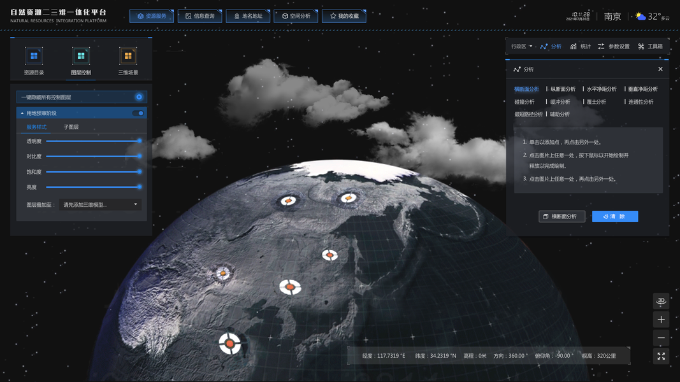Viewport: 680px width, 382px height.
Task: Click the 纬度 34.2319 °N readout
Action: point(435,356)
